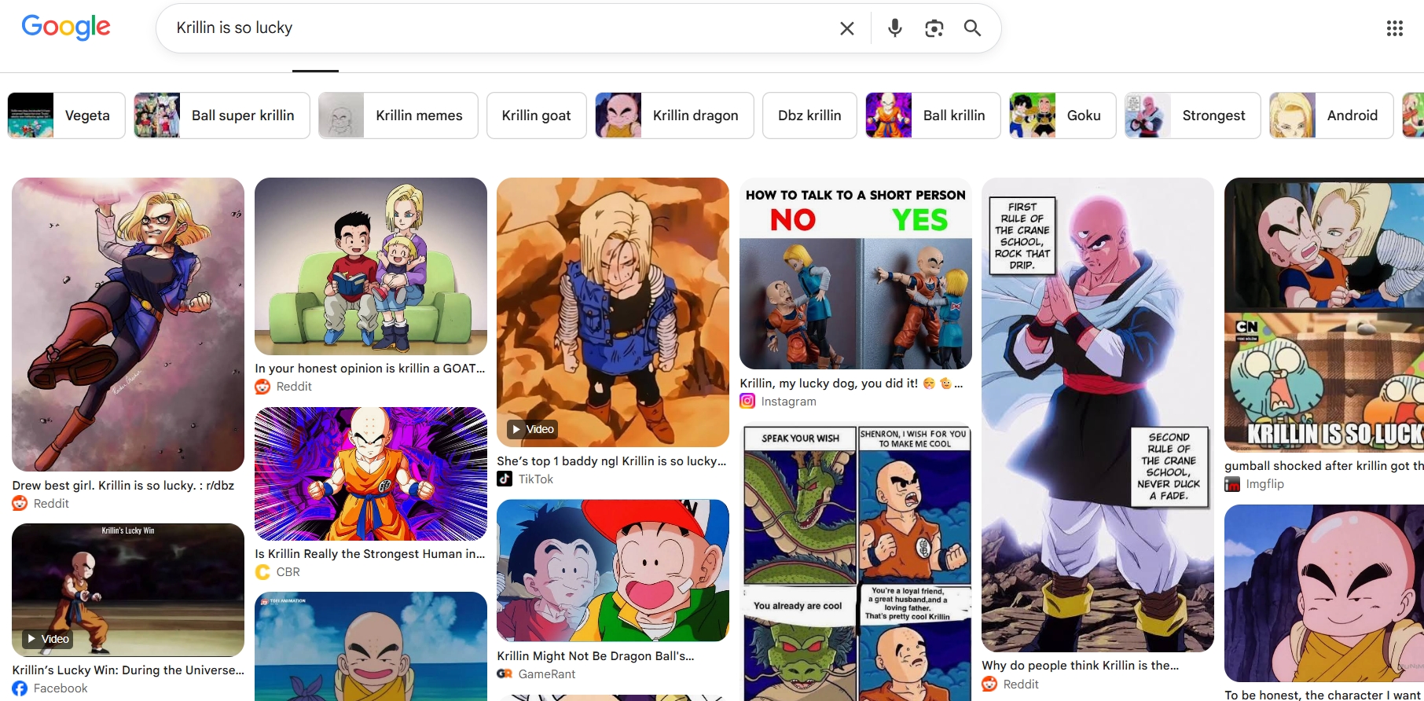The height and width of the screenshot is (701, 1424).
Task: Click the Imgflip source icon
Action: [x=1232, y=484]
